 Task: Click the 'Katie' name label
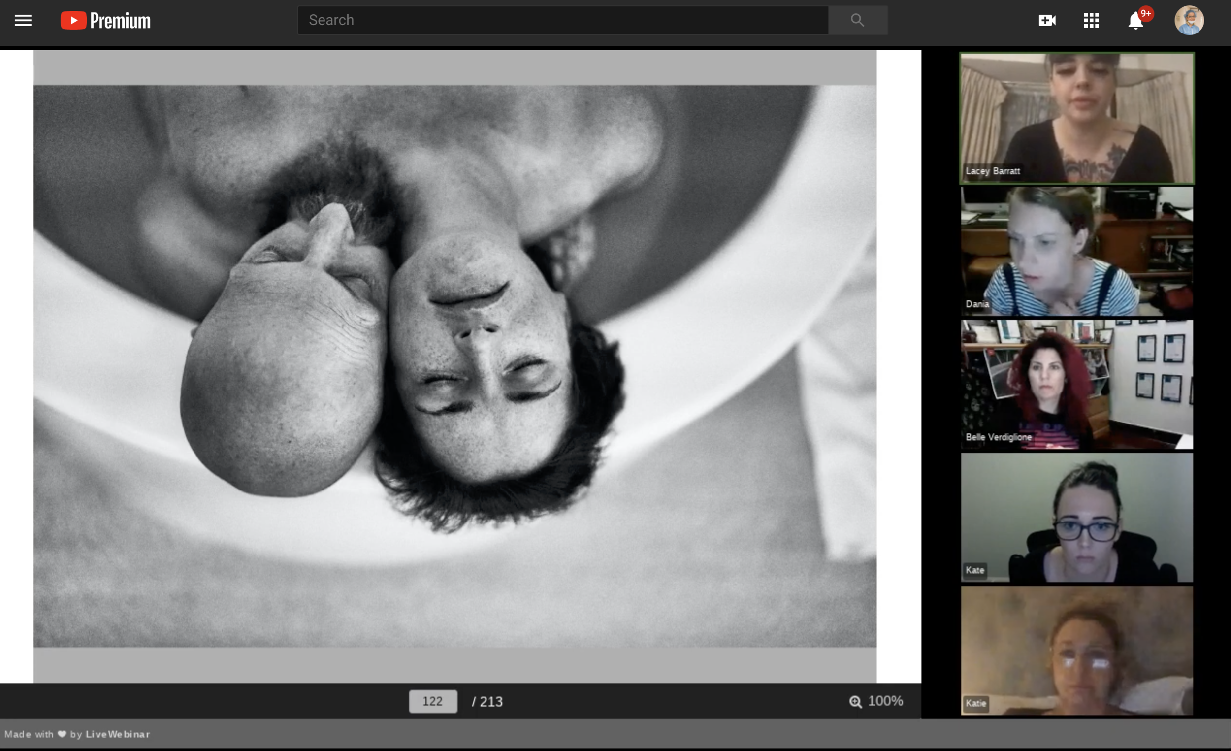pyautogui.click(x=976, y=703)
